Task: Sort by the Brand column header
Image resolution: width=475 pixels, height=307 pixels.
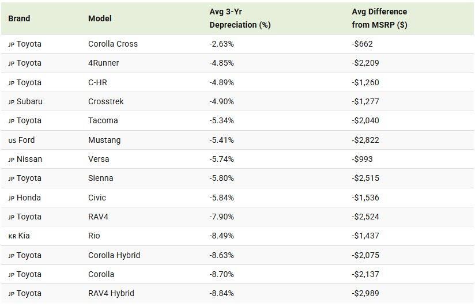Action: click(19, 18)
